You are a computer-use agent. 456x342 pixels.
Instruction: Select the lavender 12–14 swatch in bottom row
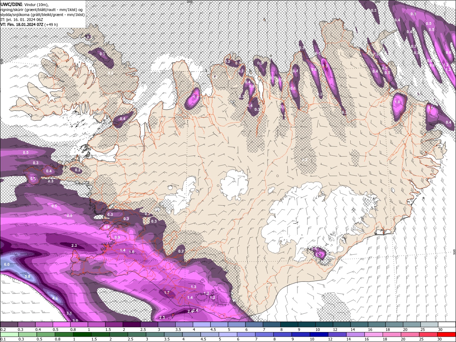tap(337, 334)
